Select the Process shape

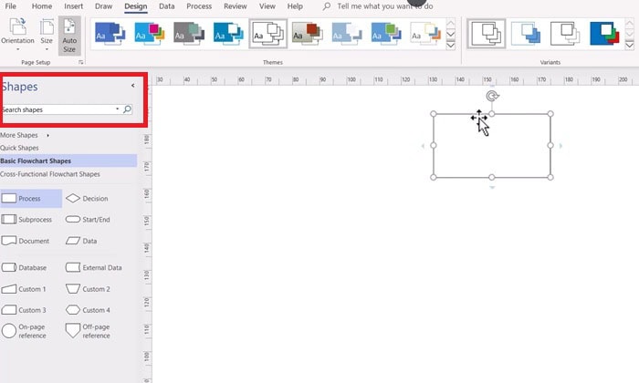(x=31, y=199)
